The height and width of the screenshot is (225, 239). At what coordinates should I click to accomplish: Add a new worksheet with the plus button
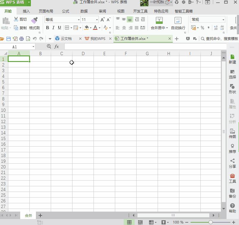coord(40,215)
